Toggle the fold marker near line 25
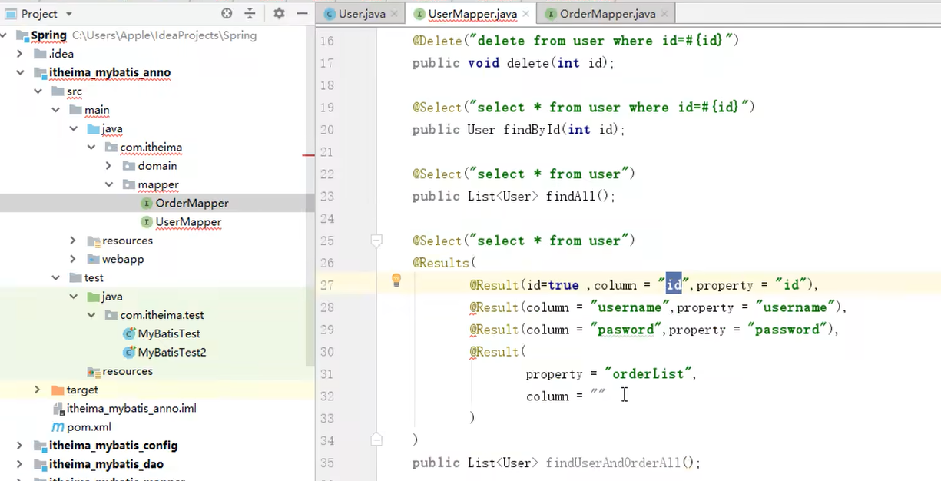941x481 pixels. tap(376, 240)
